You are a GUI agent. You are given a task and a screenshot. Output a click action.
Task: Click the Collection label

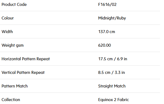[x=11, y=100]
